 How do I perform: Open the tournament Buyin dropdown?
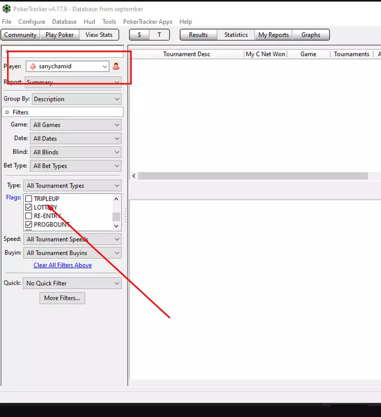72,253
